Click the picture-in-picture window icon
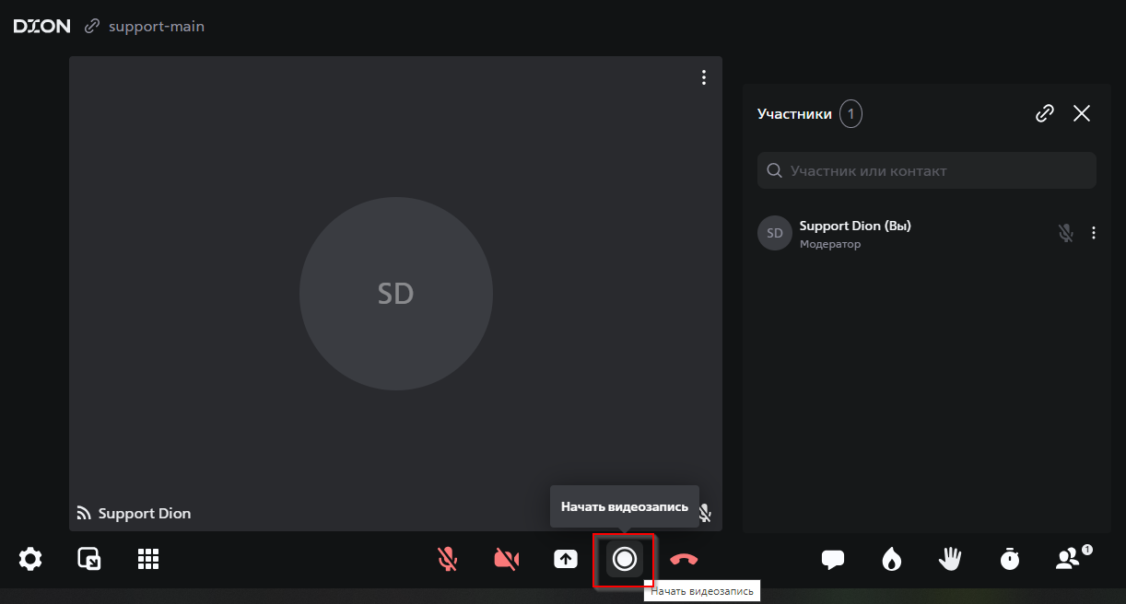Viewport: 1126px width, 604px height. point(89,559)
